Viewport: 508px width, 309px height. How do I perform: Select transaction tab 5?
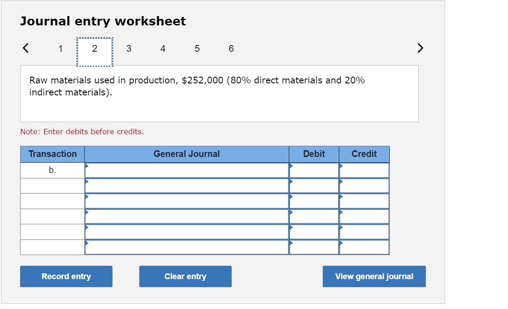point(197,49)
